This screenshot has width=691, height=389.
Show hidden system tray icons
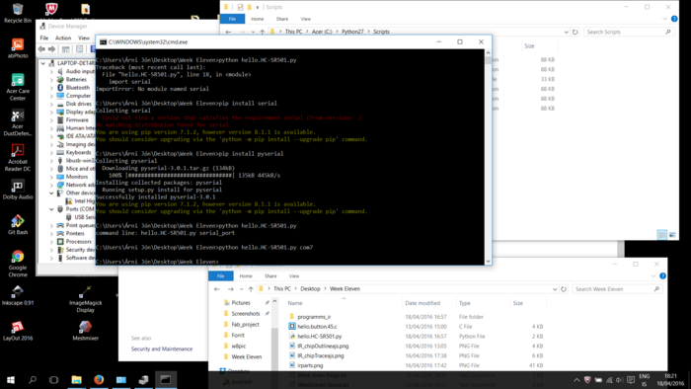[576, 380]
